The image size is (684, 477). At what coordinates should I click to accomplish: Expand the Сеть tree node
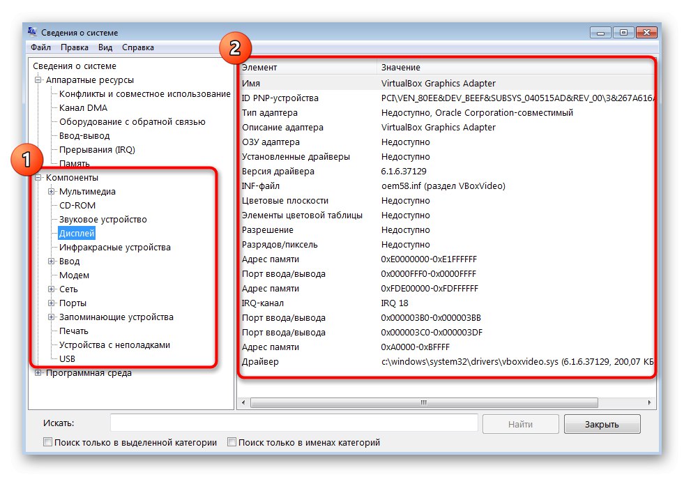point(52,289)
